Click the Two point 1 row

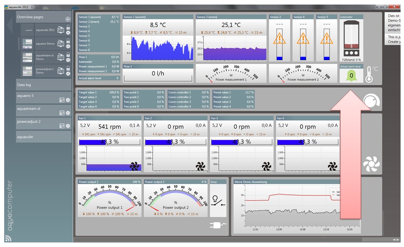click(144, 92)
